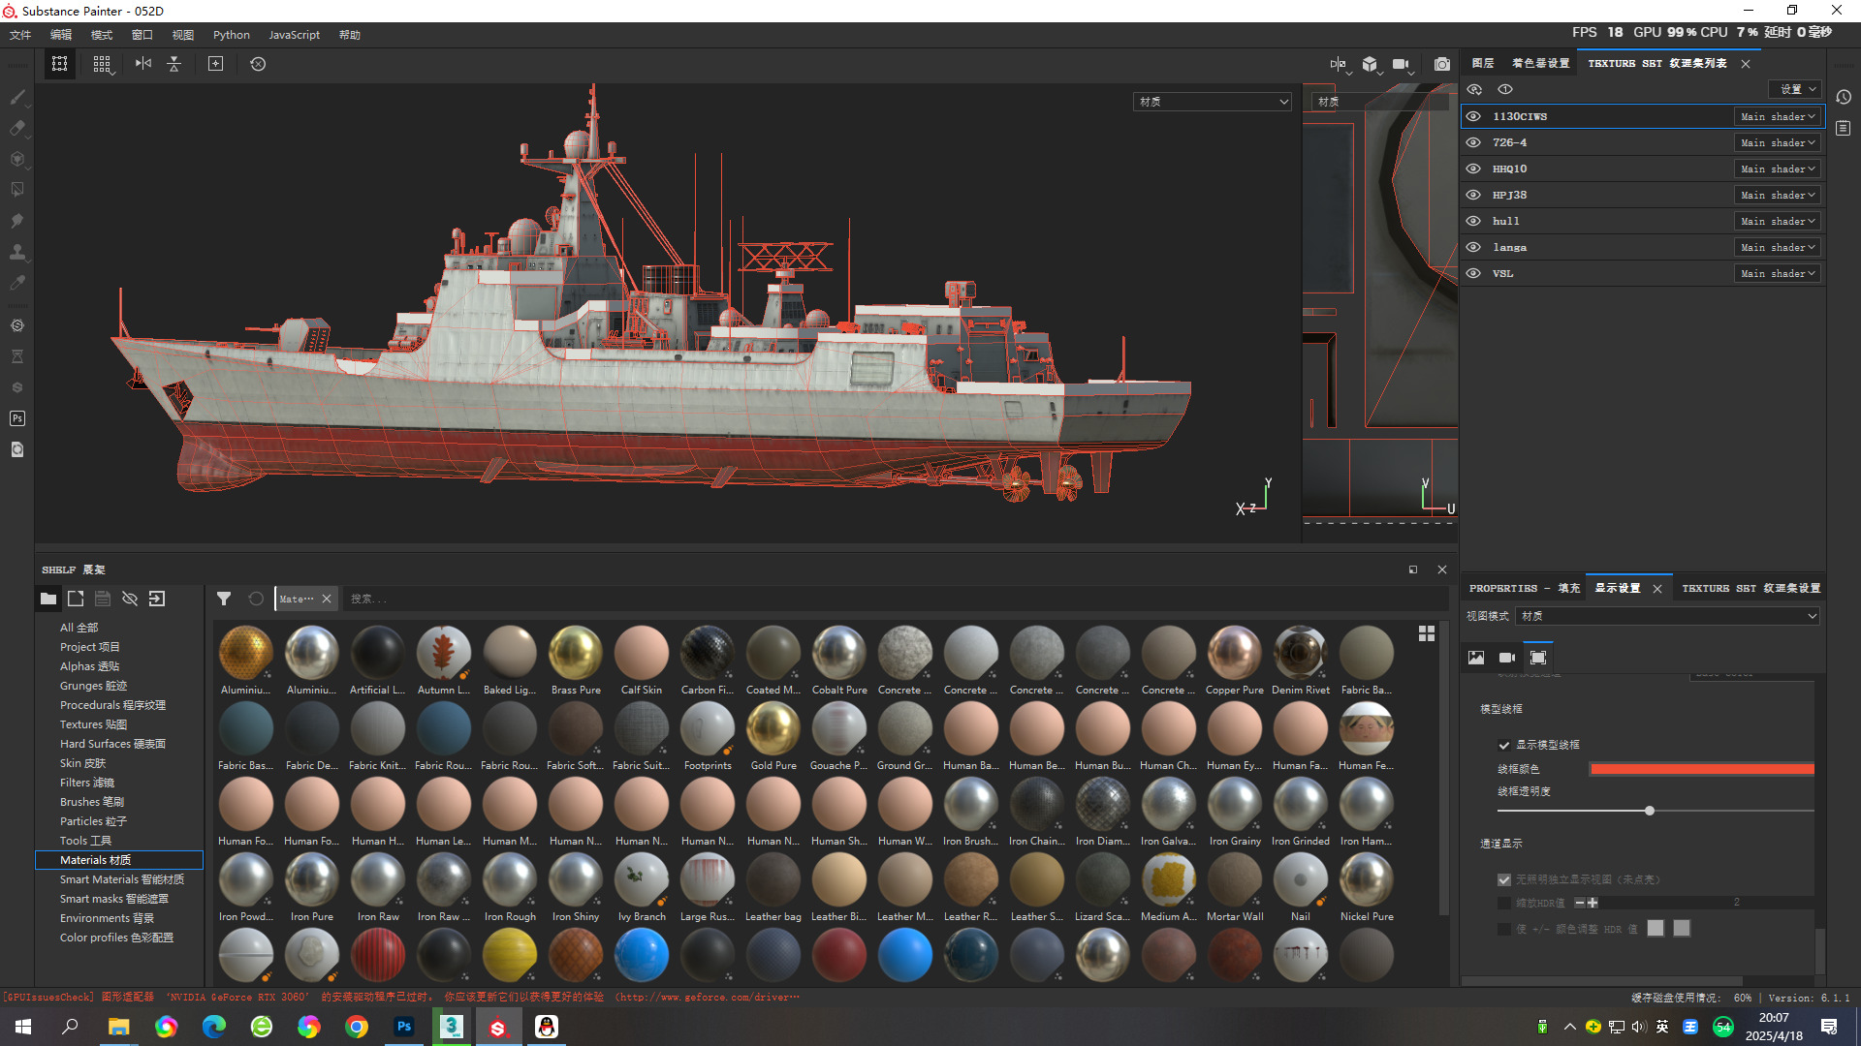The height and width of the screenshot is (1046, 1861).
Task: Uncheck the show mesh wireframe checkbox
Action: (1504, 745)
